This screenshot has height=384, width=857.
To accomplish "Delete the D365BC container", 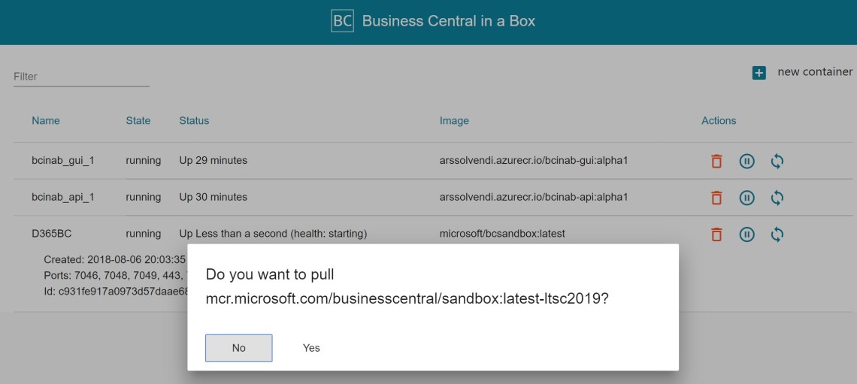I will 716,234.
